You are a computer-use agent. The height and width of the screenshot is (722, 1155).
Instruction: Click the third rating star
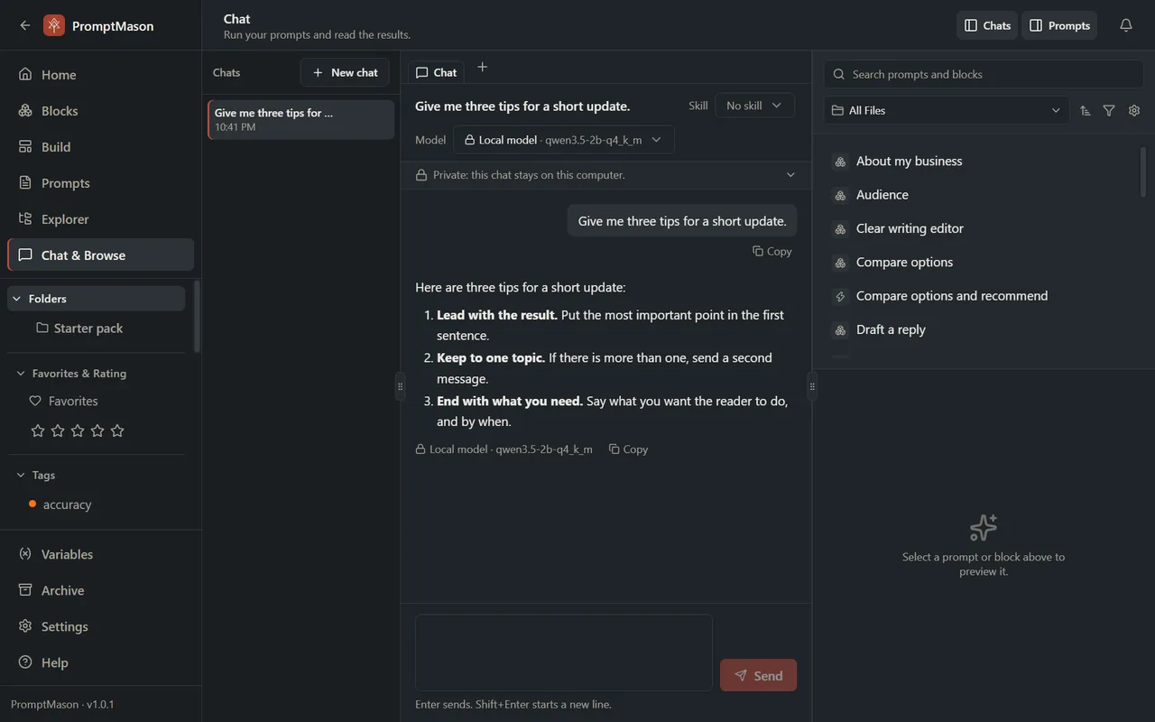pyautogui.click(x=78, y=430)
